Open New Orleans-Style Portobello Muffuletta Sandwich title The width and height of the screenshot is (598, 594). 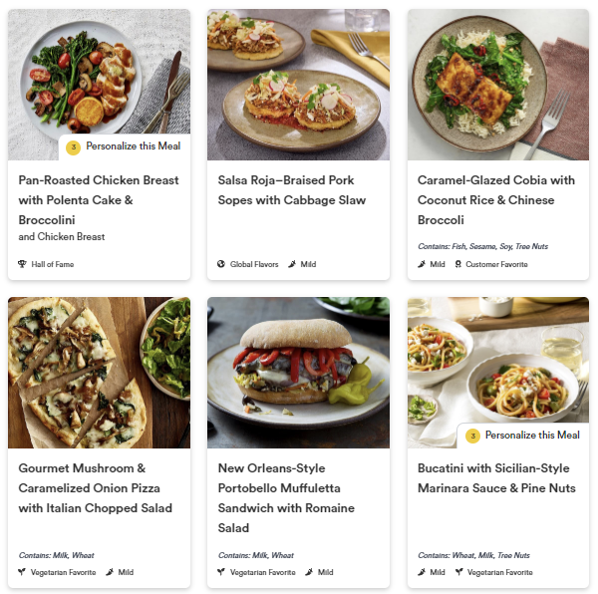pos(292,497)
